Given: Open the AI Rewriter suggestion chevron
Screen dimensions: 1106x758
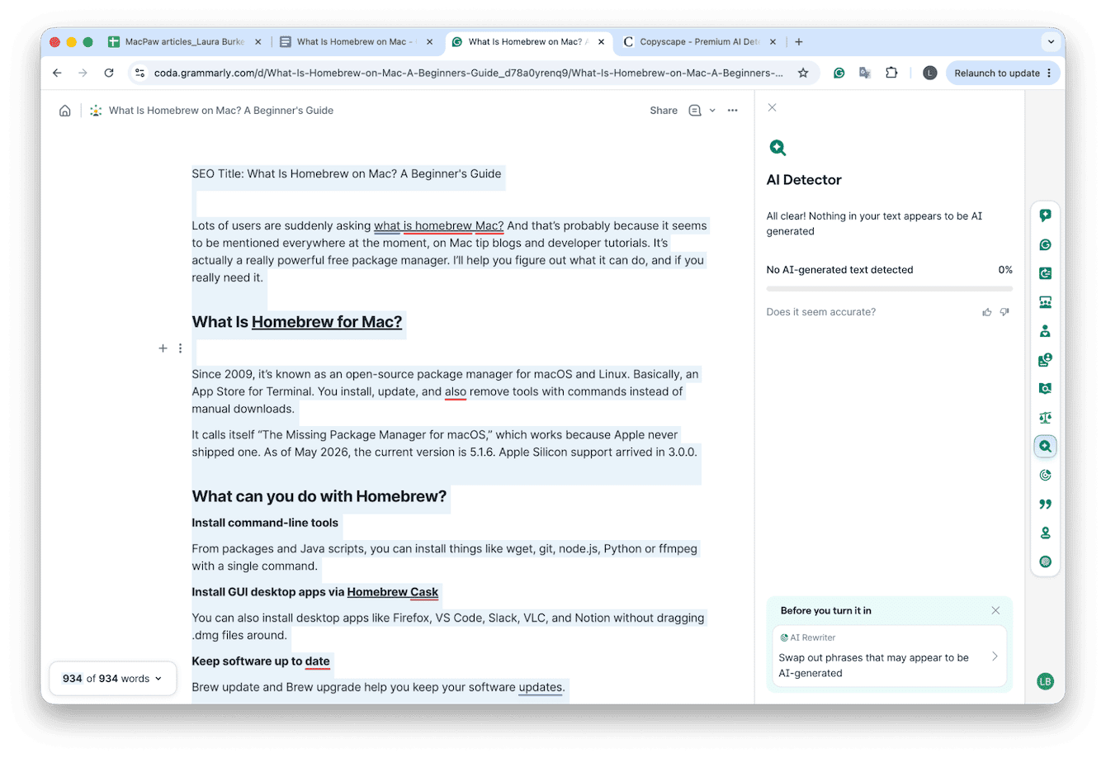Looking at the screenshot, I should click(x=995, y=656).
